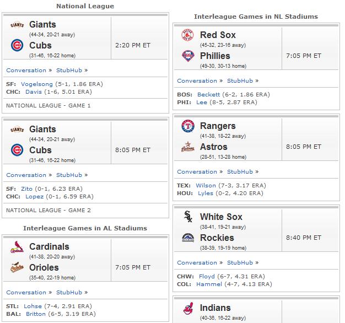Click the Orioles team logo
This screenshot has width=345, height=323.
pos(17,267)
